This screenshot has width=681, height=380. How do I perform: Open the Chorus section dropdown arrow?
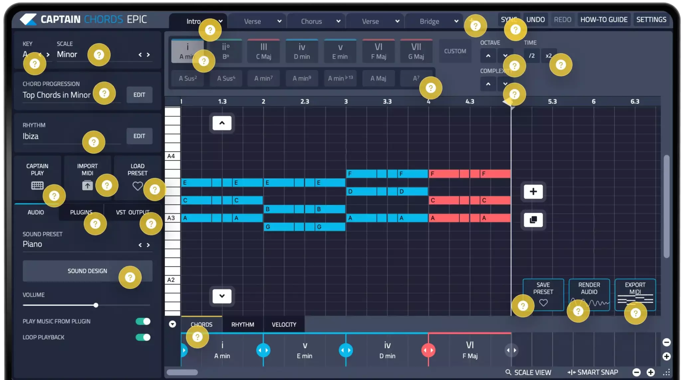(338, 21)
